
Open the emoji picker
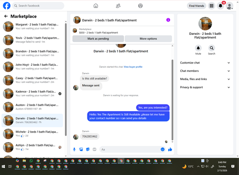[x=163, y=149]
